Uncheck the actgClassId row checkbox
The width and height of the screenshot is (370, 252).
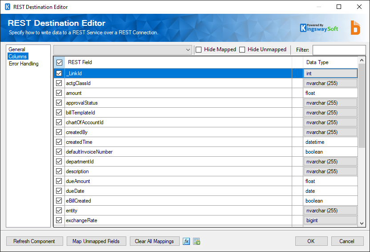coord(59,83)
